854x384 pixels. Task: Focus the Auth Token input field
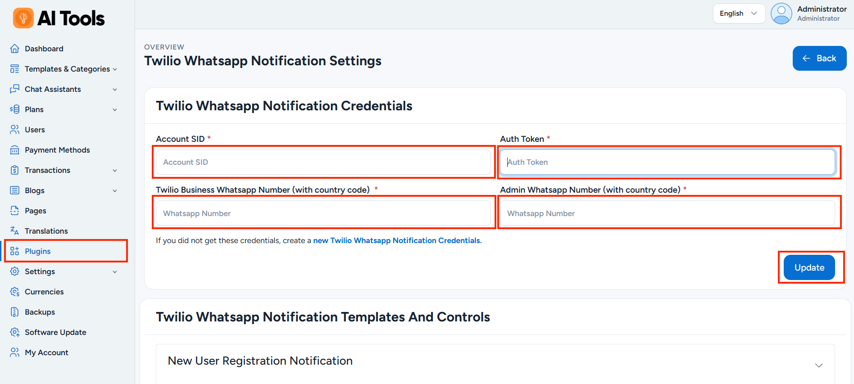(x=668, y=162)
